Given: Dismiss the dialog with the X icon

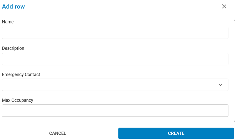Looking at the screenshot, I should pyautogui.click(x=224, y=6).
